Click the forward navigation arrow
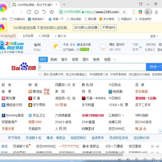The width and height of the screenshot is (162, 162). click(22, 12)
